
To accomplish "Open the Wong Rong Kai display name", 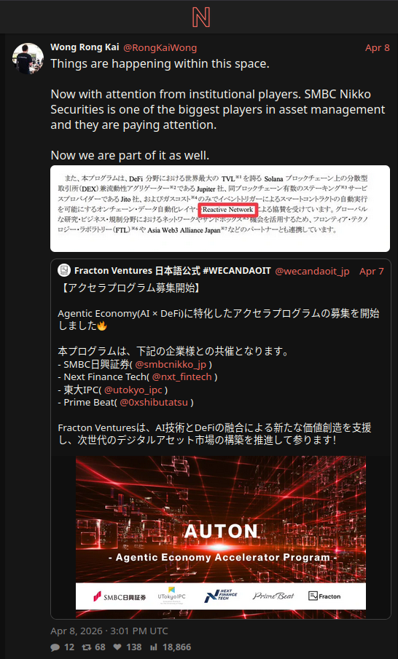I will point(84,47).
